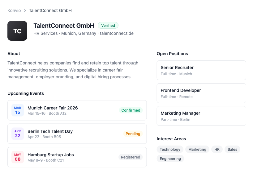Click the APR 22 date badge

[18, 134]
